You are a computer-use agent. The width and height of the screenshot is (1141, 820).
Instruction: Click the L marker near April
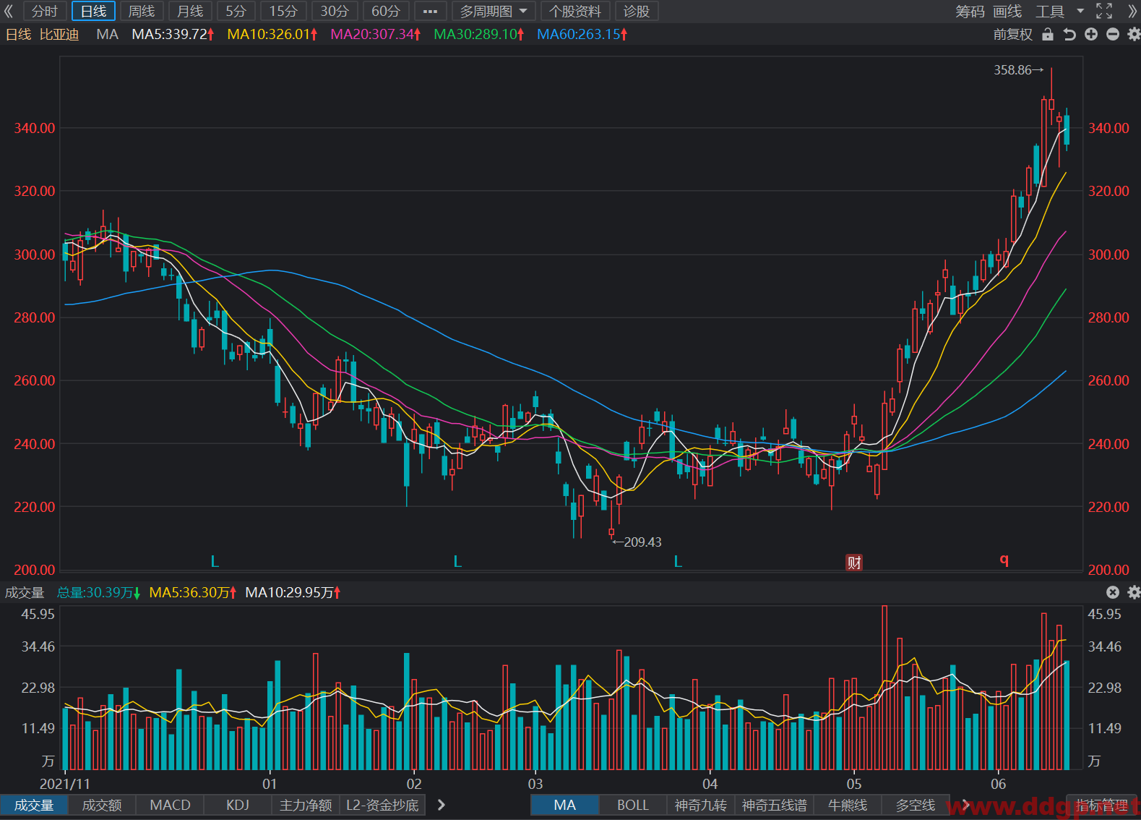click(678, 561)
